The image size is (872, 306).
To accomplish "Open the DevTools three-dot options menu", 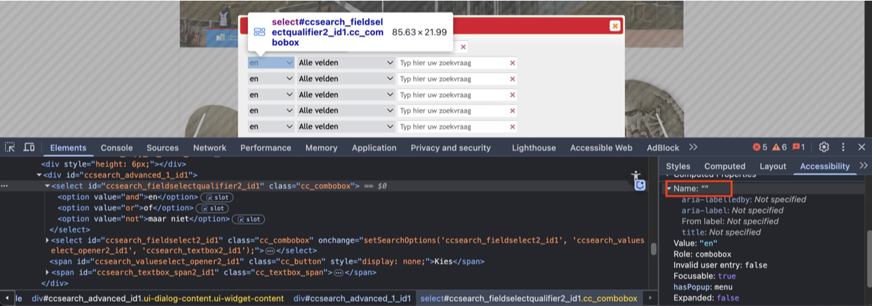I will 843,147.
